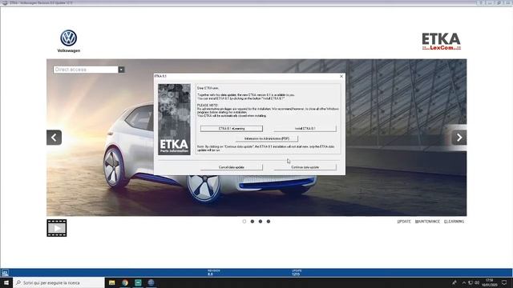
Task: Click the taskbar clock
Action: point(490,282)
